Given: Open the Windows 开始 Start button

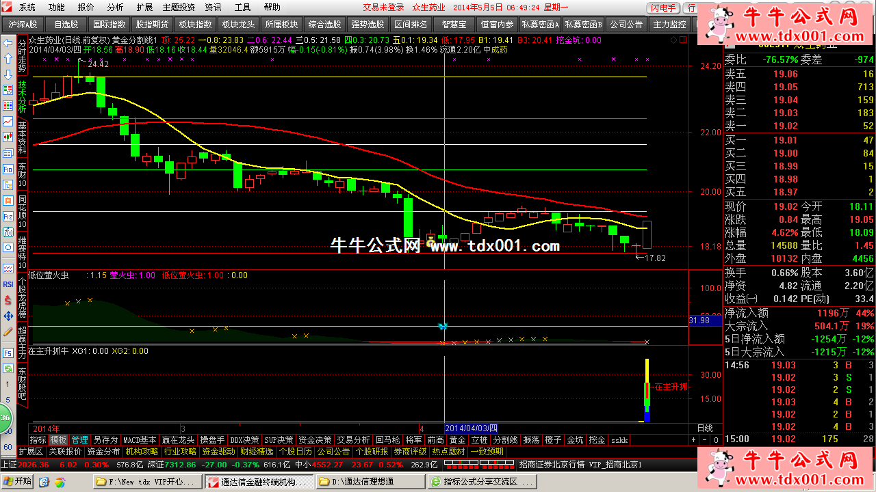Looking at the screenshot, I should (16, 481).
